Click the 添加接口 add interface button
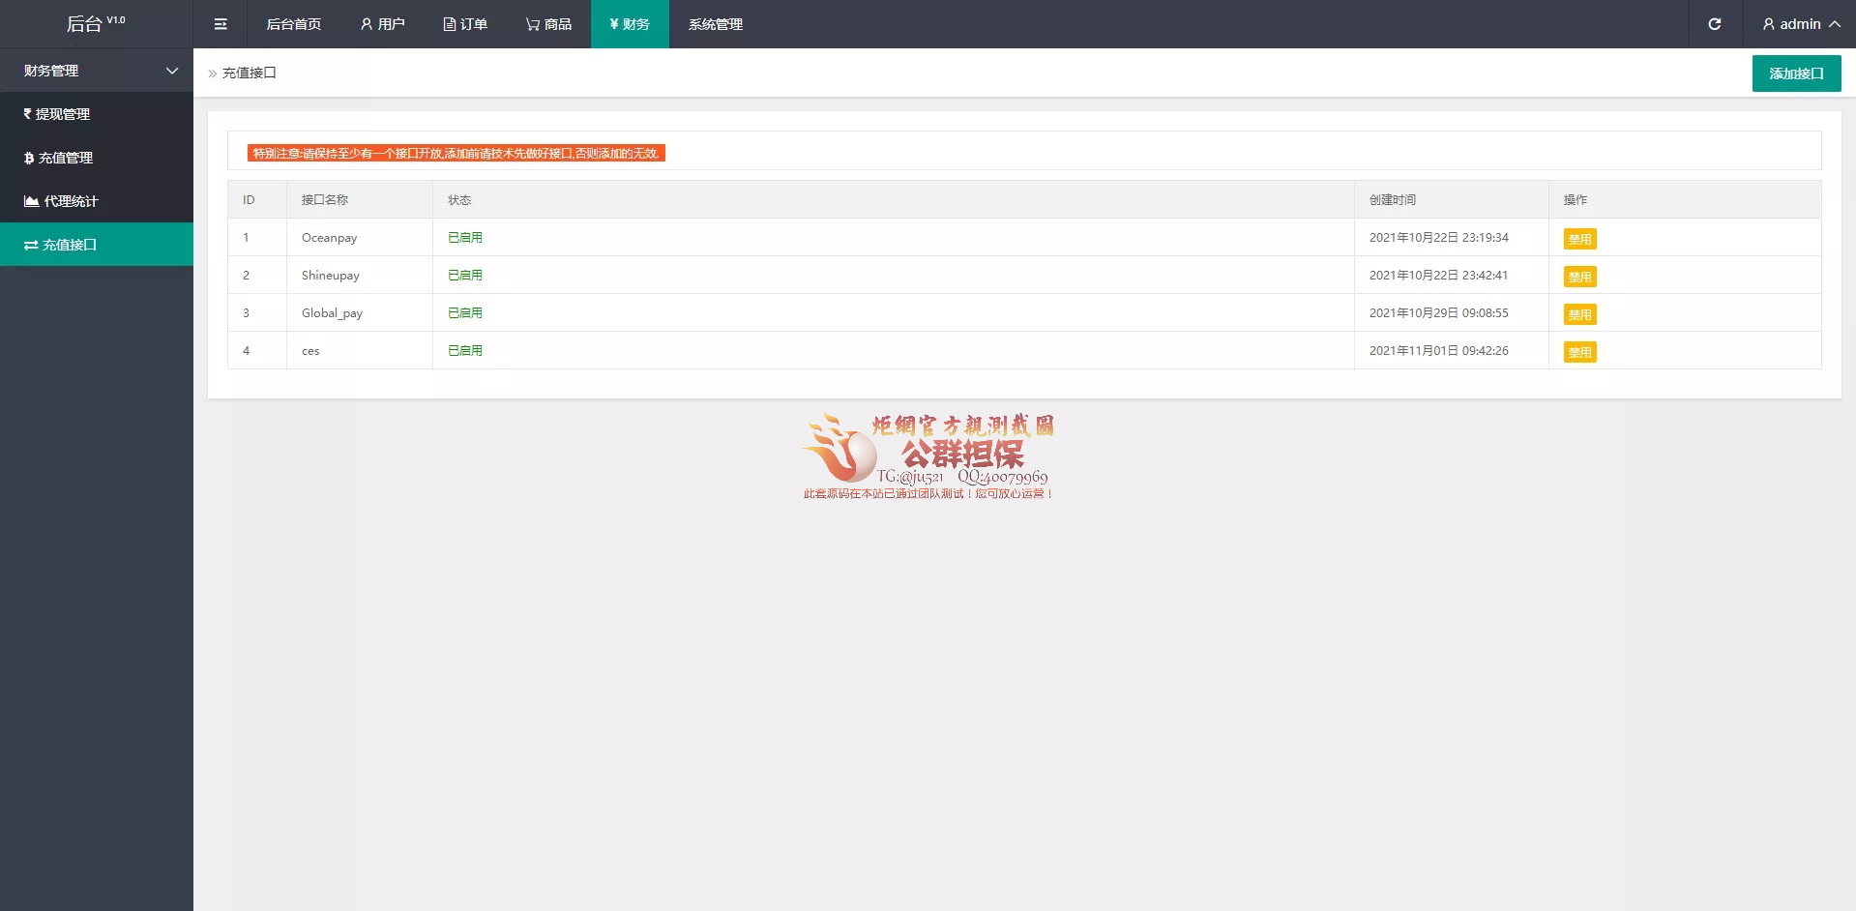This screenshot has width=1856, height=911. point(1796,73)
